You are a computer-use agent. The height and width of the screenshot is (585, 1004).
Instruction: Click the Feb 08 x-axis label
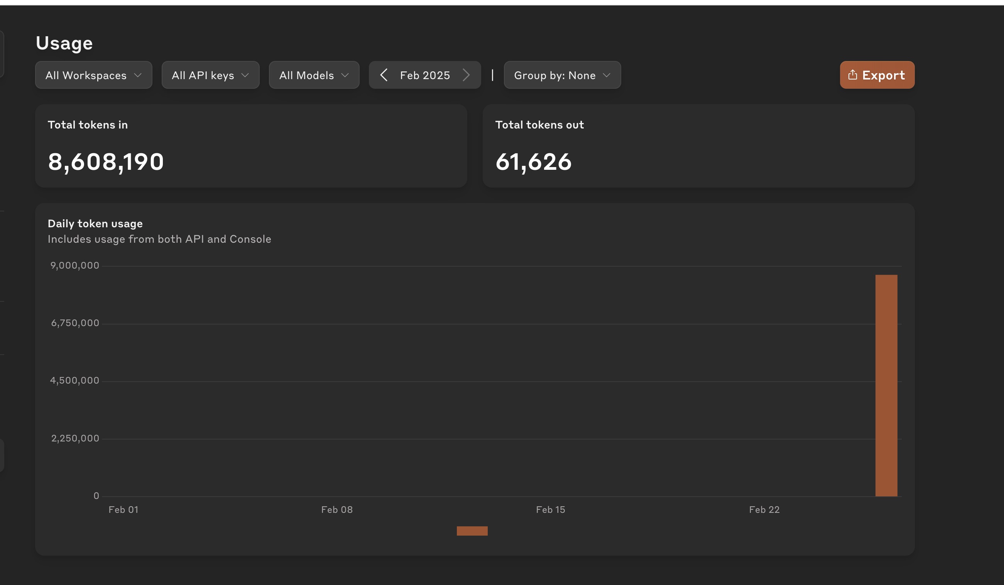click(x=337, y=509)
